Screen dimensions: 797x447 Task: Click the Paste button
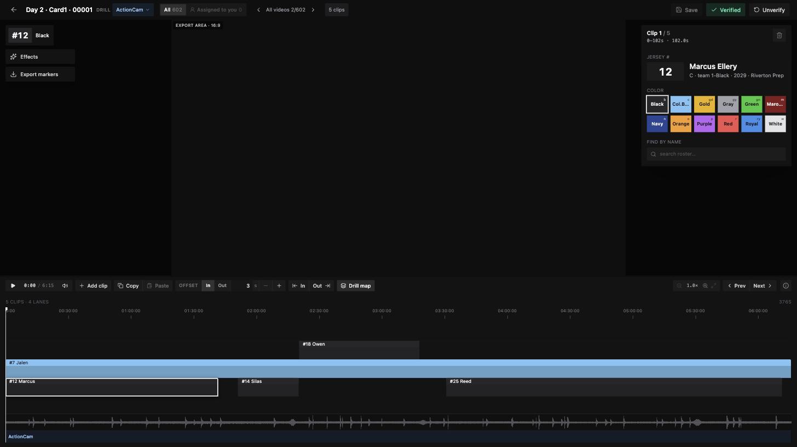point(158,285)
